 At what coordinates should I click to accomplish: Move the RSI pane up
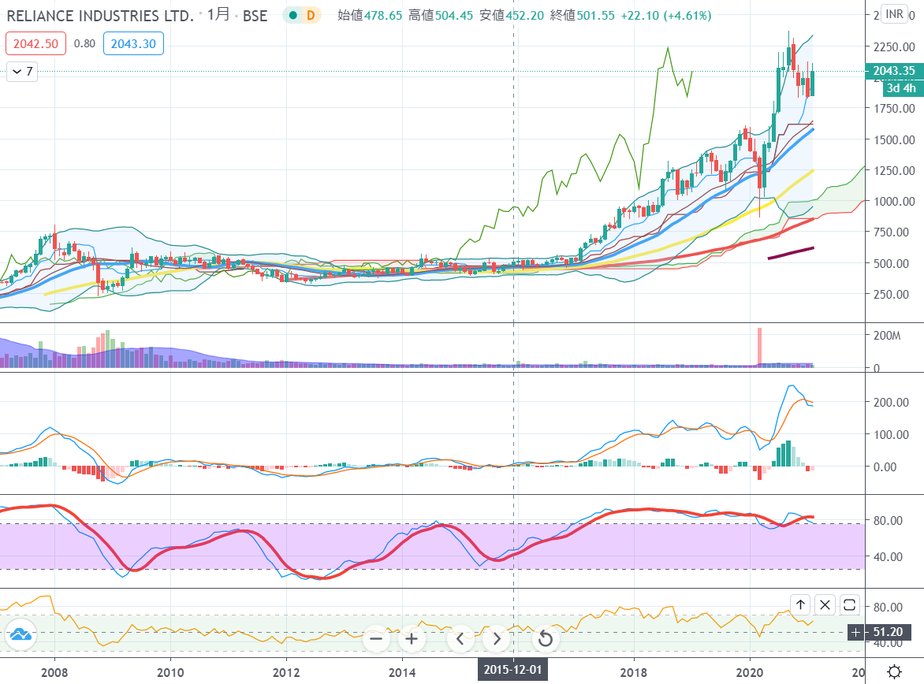pyautogui.click(x=800, y=604)
